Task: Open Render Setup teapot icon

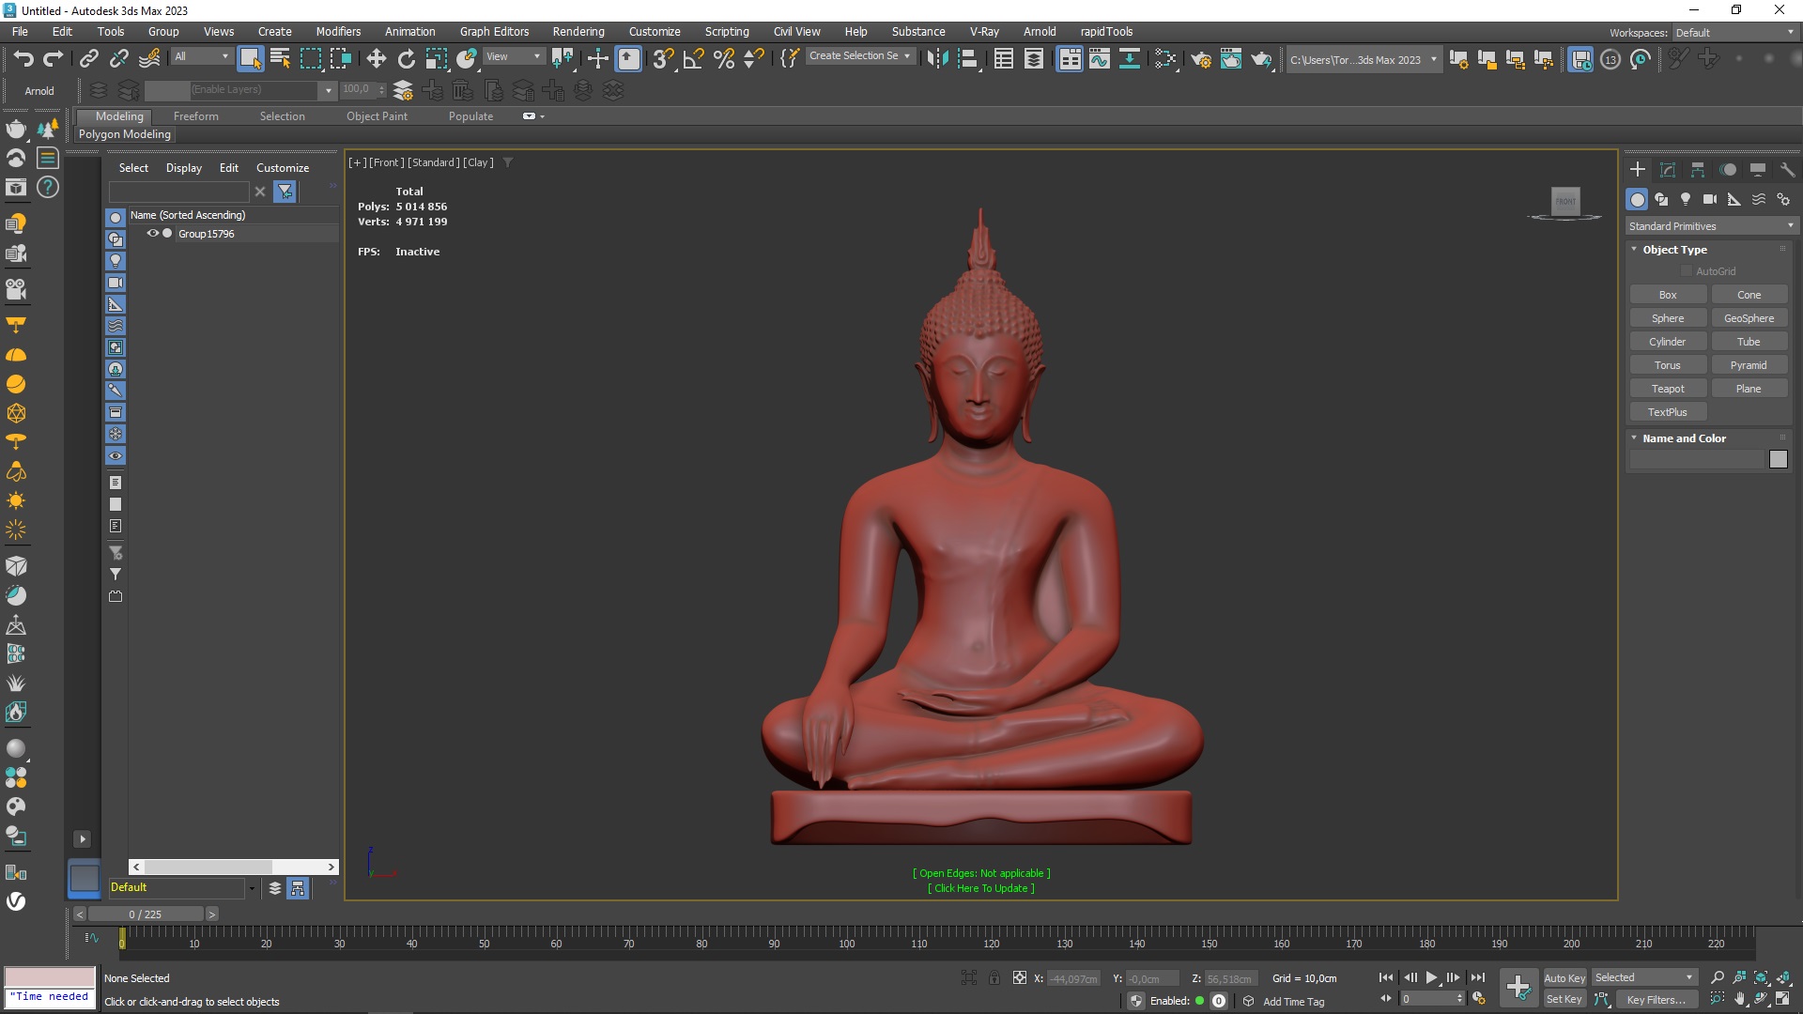Action: point(1201,59)
